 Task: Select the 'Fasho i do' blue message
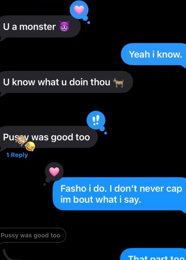(x=119, y=194)
